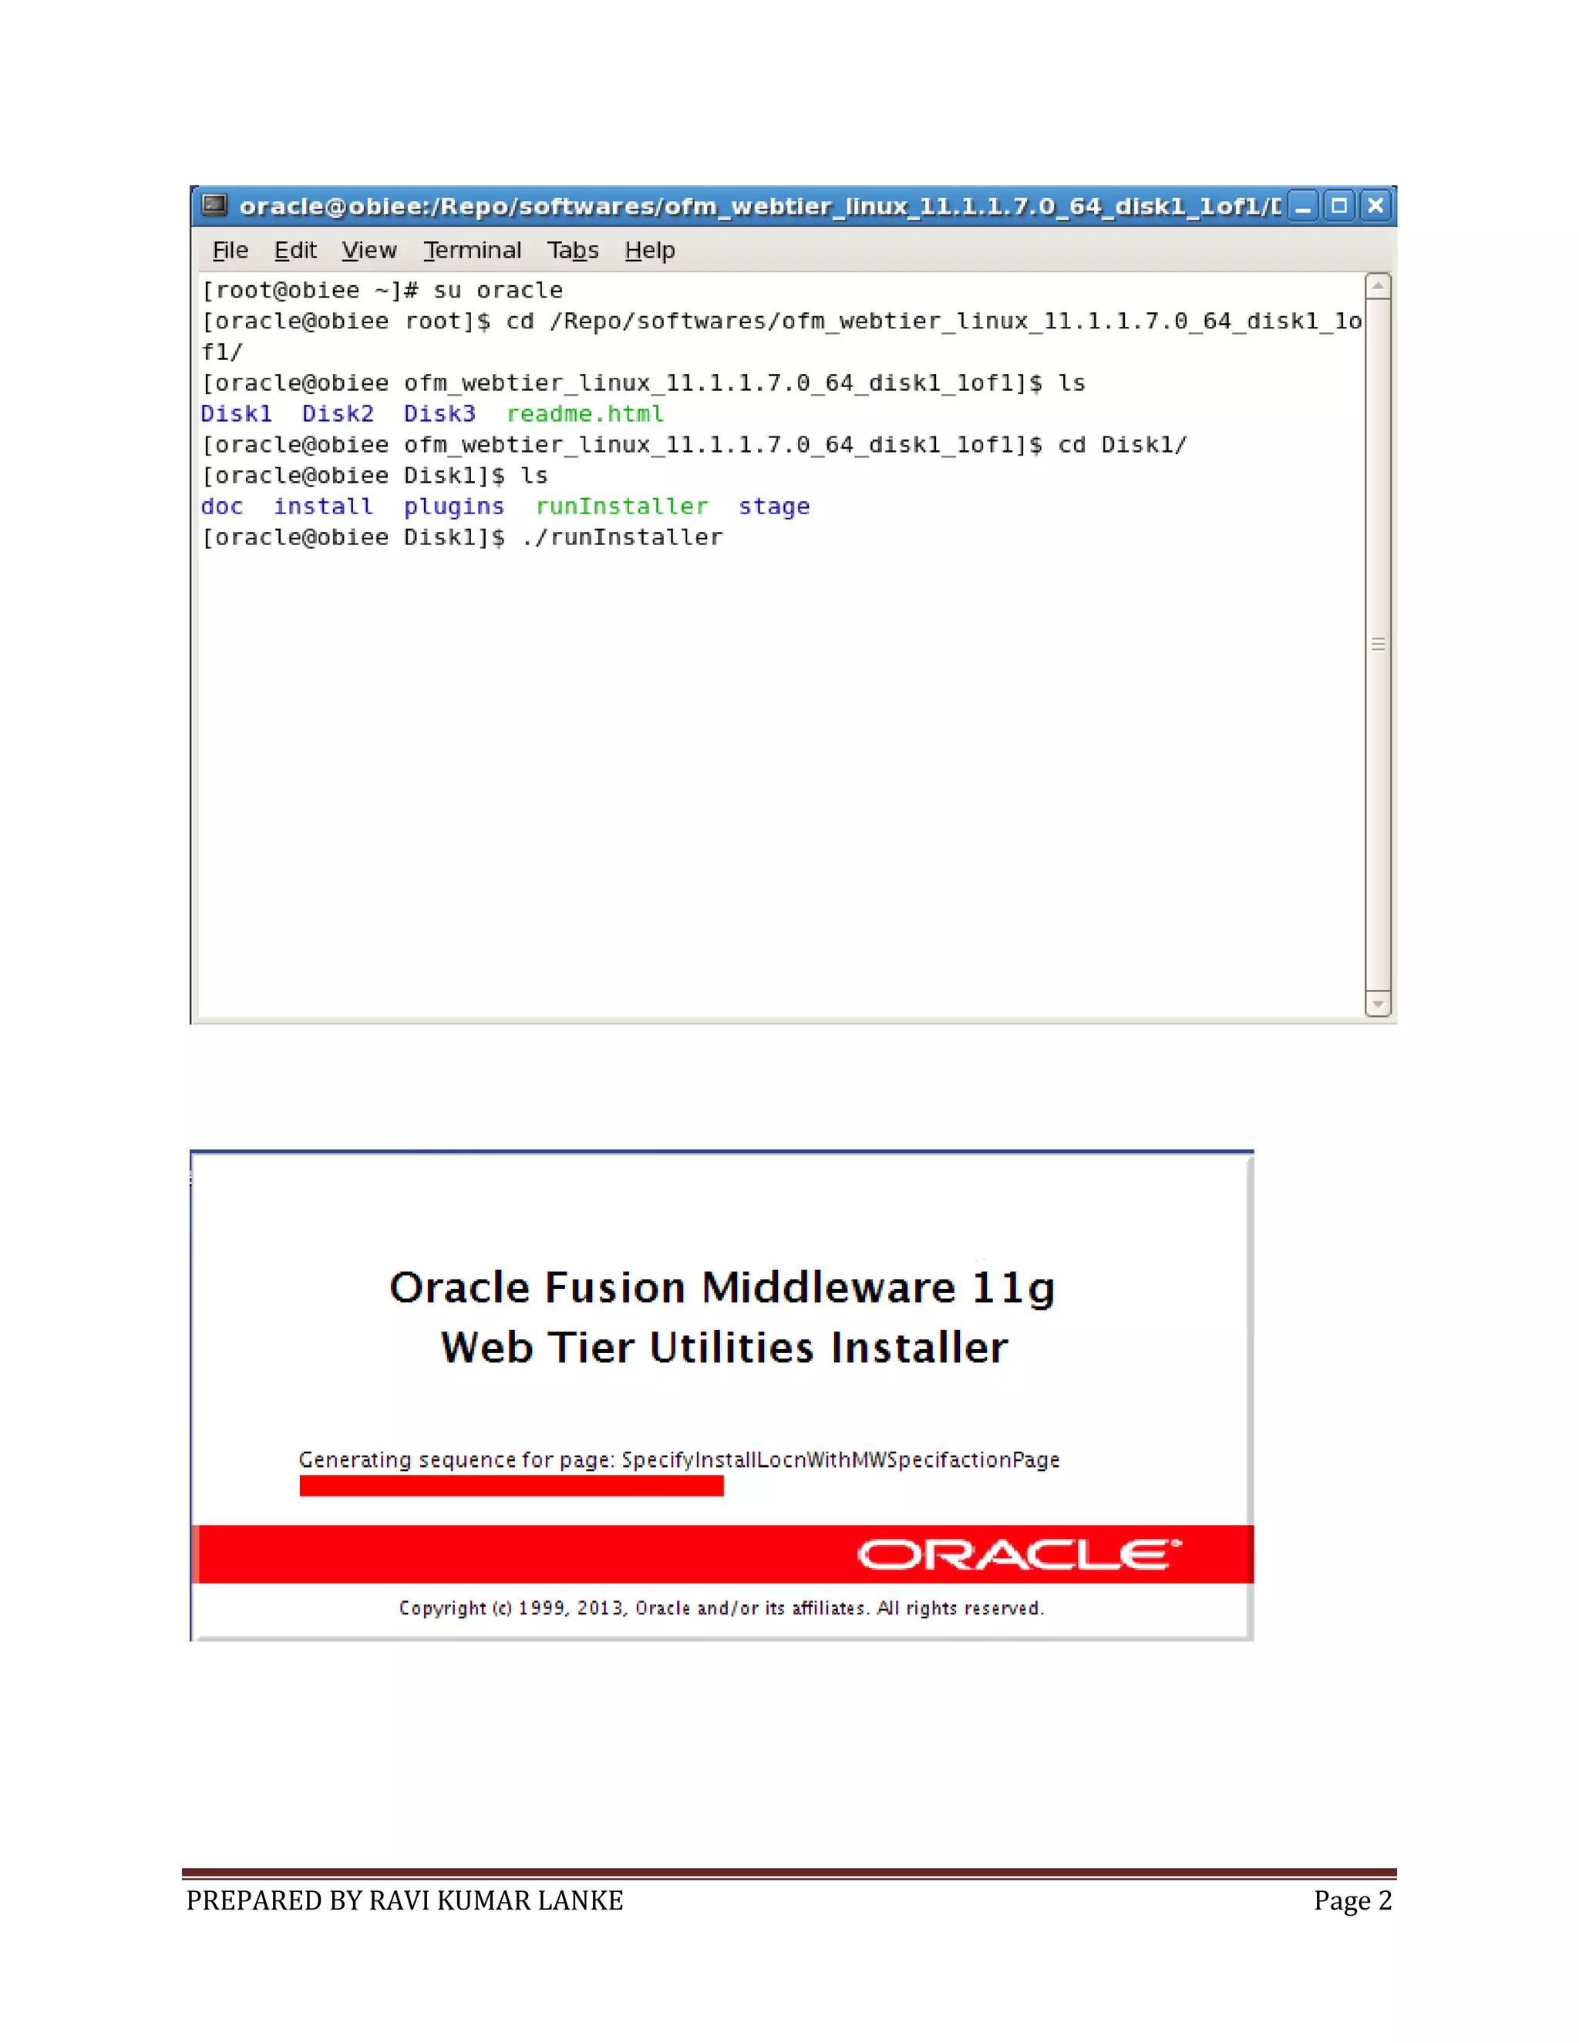The width and height of the screenshot is (1579, 2043).
Task: Open the Tabs menu
Action: pos(573,251)
